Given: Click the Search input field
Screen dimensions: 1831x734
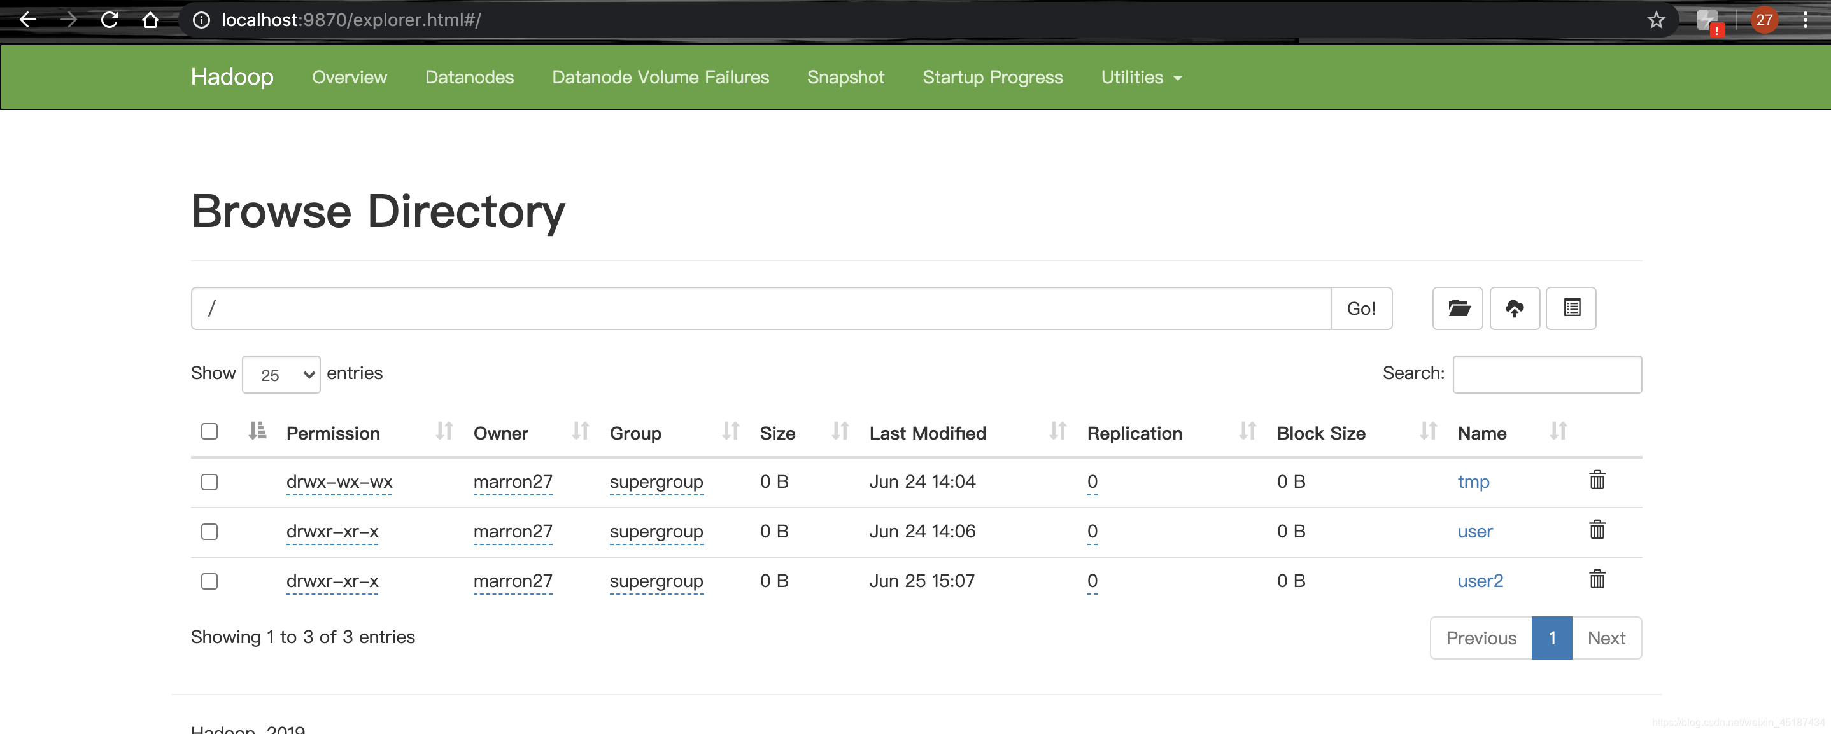Looking at the screenshot, I should point(1546,374).
